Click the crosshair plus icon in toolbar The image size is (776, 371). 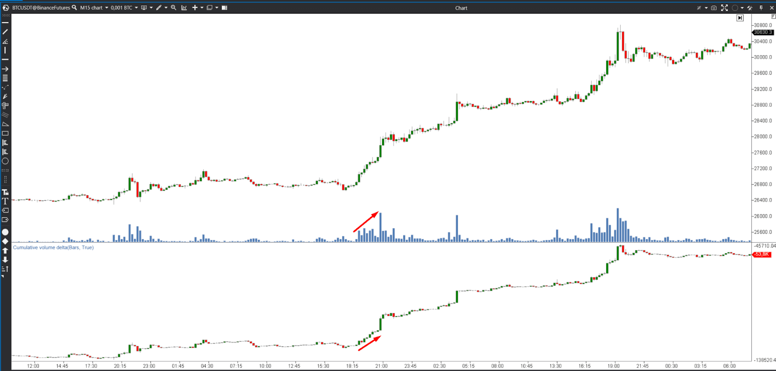click(x=195, y=7)
